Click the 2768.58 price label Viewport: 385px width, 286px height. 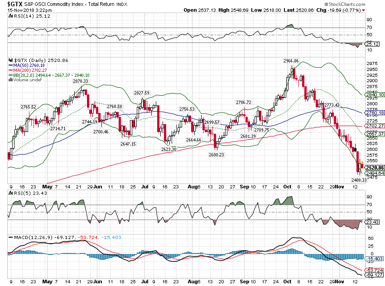coord(115,106)
